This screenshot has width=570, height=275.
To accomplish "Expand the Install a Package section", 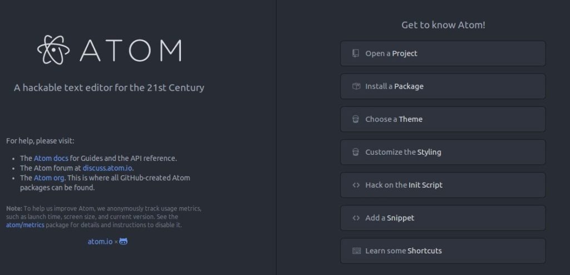I will [x=443, y=86].
